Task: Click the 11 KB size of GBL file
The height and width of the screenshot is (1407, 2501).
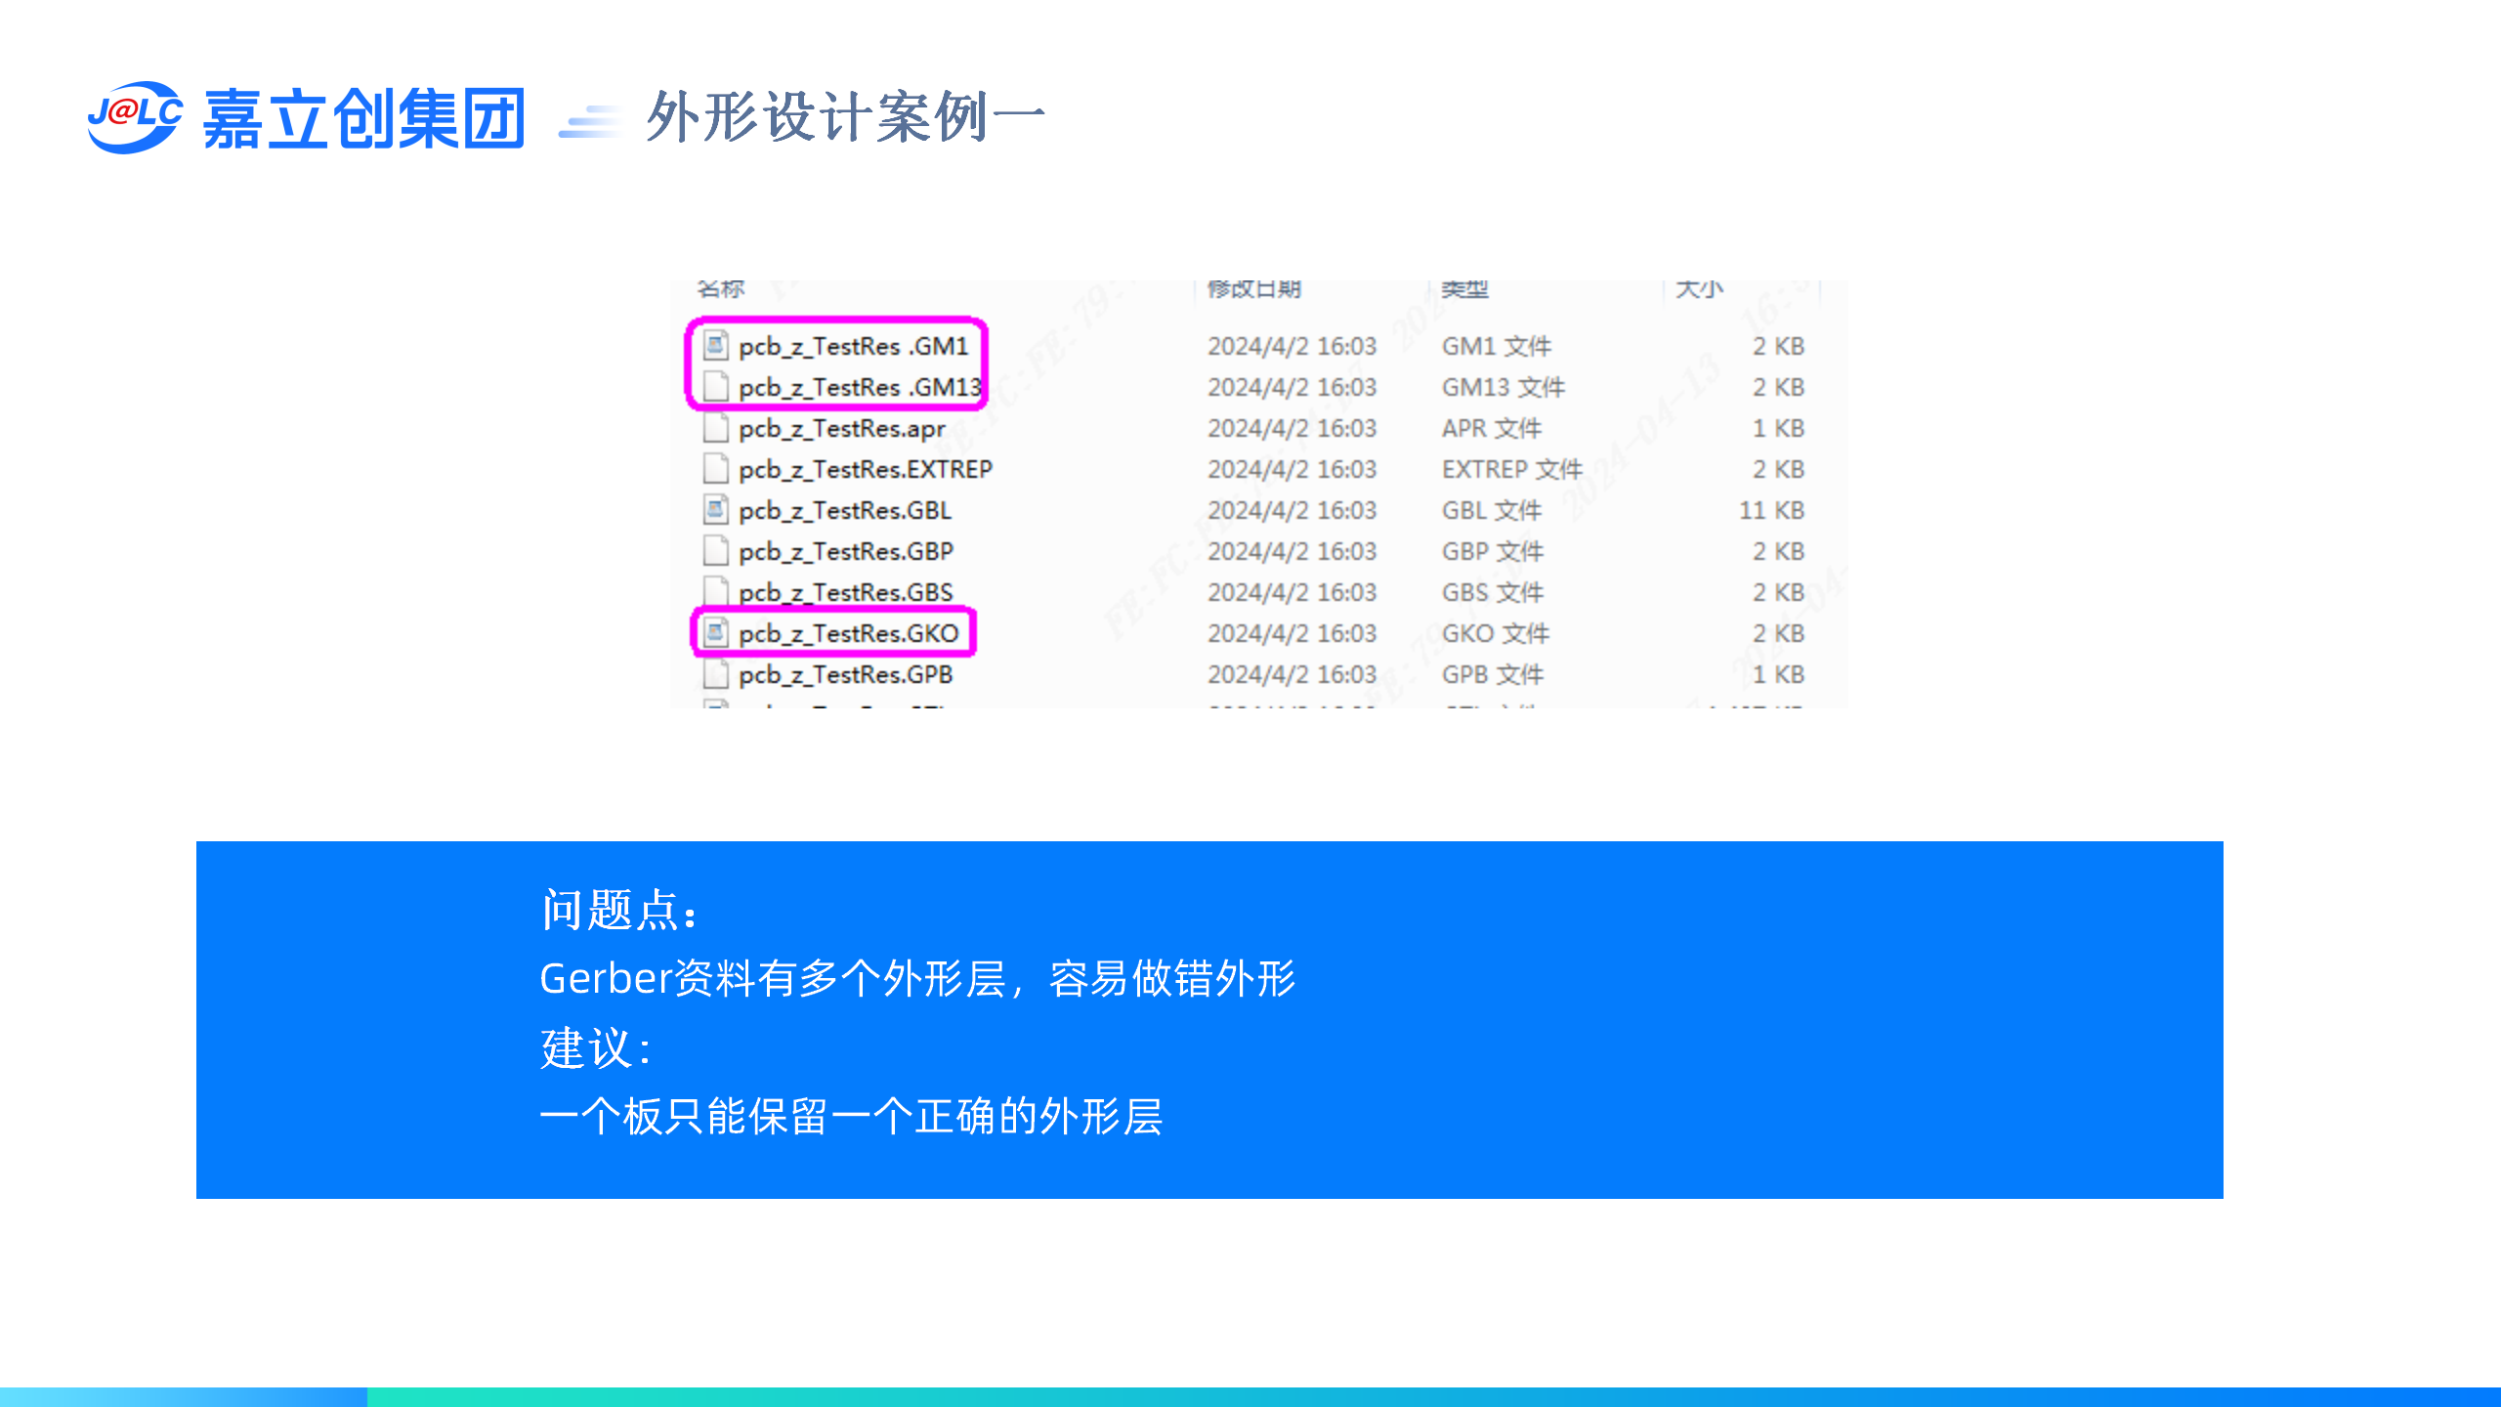Action: tap(1770, 510)
